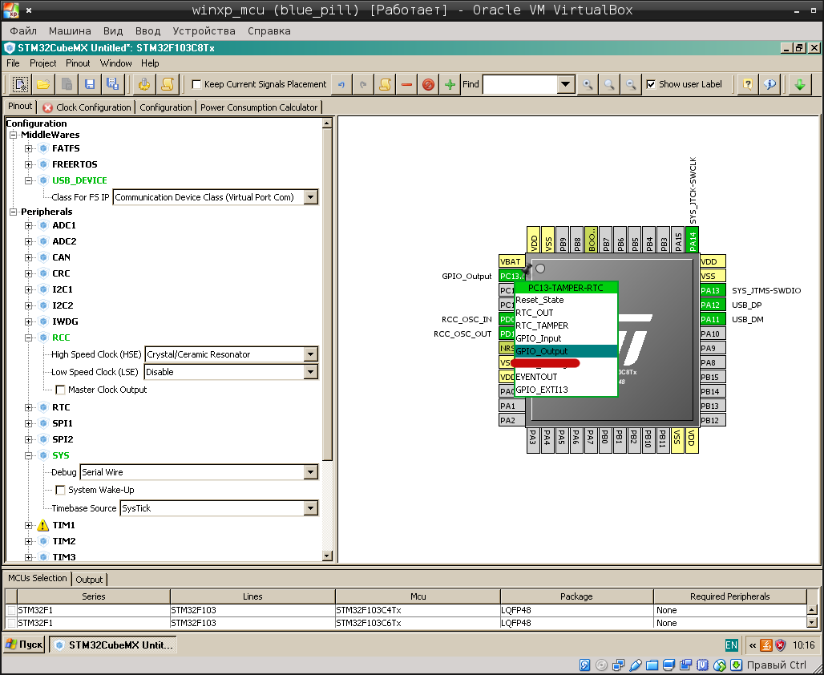824x675 pixels.
Task: Open the Debug Serial Wire dropdown
Action: [x=310, y=472]
